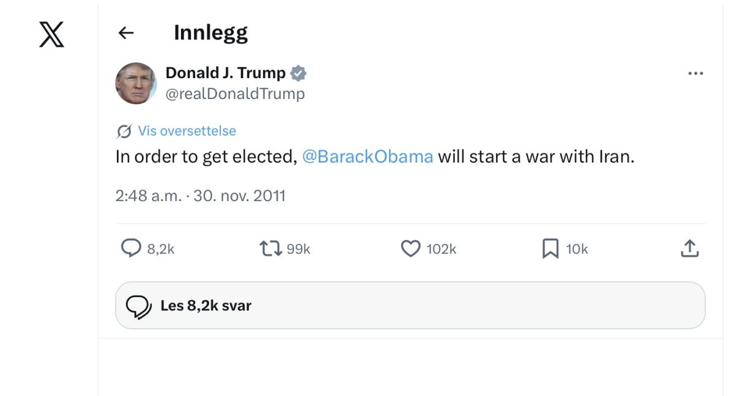Open the @realDonaldTrump handle
The image size is (734, 396).
(x=235, y=94)
